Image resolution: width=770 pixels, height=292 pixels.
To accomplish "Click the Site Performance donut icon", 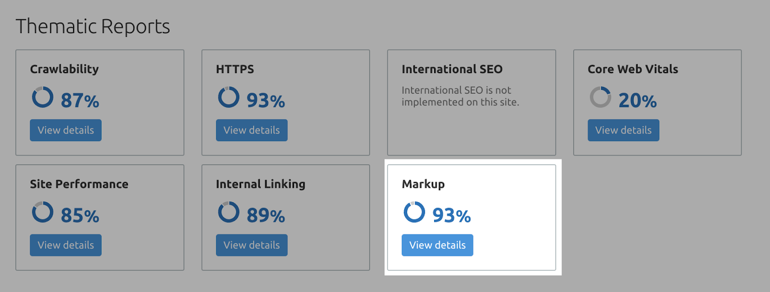I will [x=42, y=212].
